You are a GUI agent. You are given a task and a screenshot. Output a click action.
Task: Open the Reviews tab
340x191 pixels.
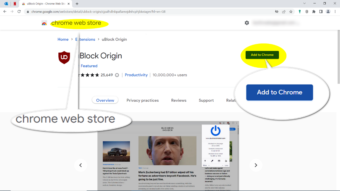pos(178,100)
